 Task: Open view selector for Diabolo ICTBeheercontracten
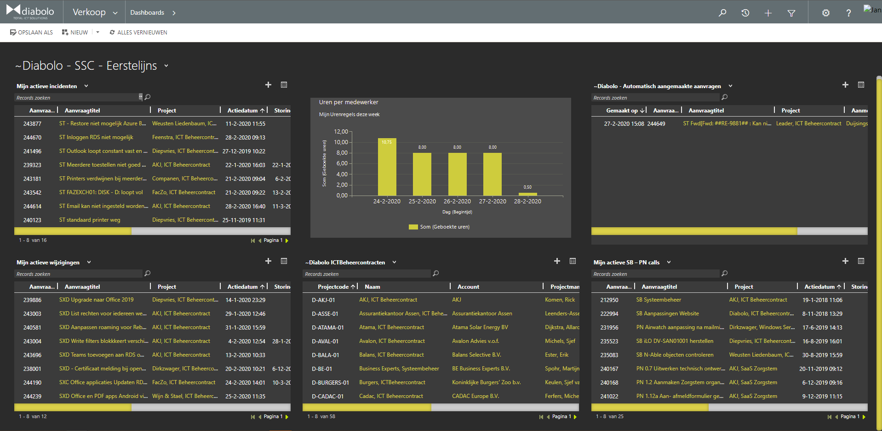click(x=394, y=262)
